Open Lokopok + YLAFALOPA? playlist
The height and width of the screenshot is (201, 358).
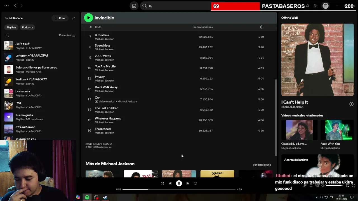40,58
